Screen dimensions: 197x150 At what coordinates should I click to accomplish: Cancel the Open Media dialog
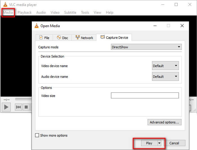point(174,143)
